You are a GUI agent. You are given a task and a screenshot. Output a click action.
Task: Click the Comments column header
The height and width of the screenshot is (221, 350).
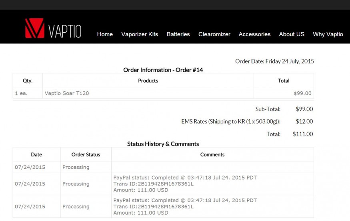[212, 154]
